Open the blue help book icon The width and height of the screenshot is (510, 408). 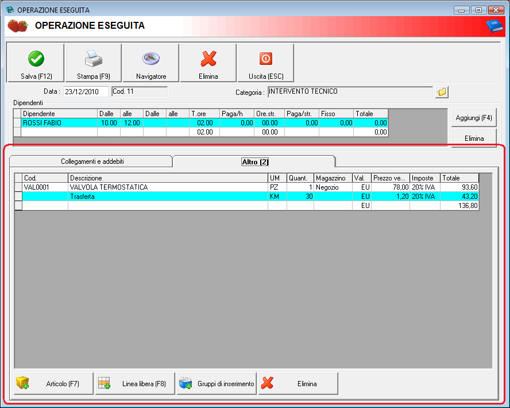[x=494, y=26]
